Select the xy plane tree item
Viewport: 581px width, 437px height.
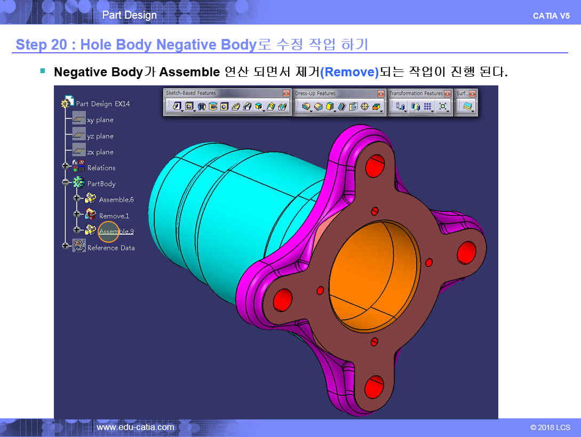(100, 120)
